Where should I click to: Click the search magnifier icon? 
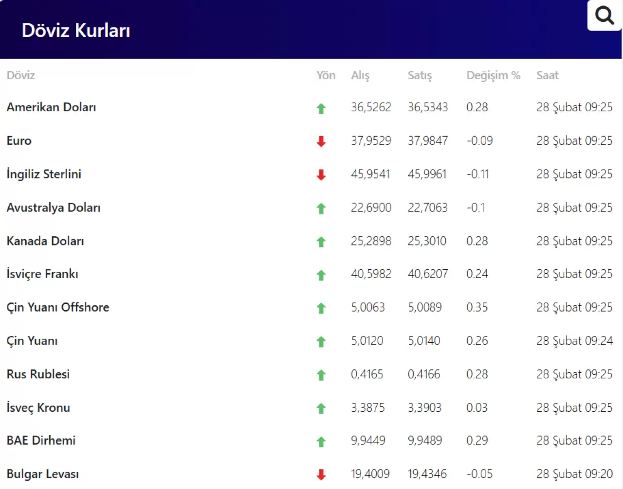pyautogui.click(x=604, y=15)
